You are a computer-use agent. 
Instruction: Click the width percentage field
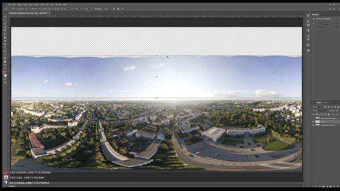click(44, 9)
